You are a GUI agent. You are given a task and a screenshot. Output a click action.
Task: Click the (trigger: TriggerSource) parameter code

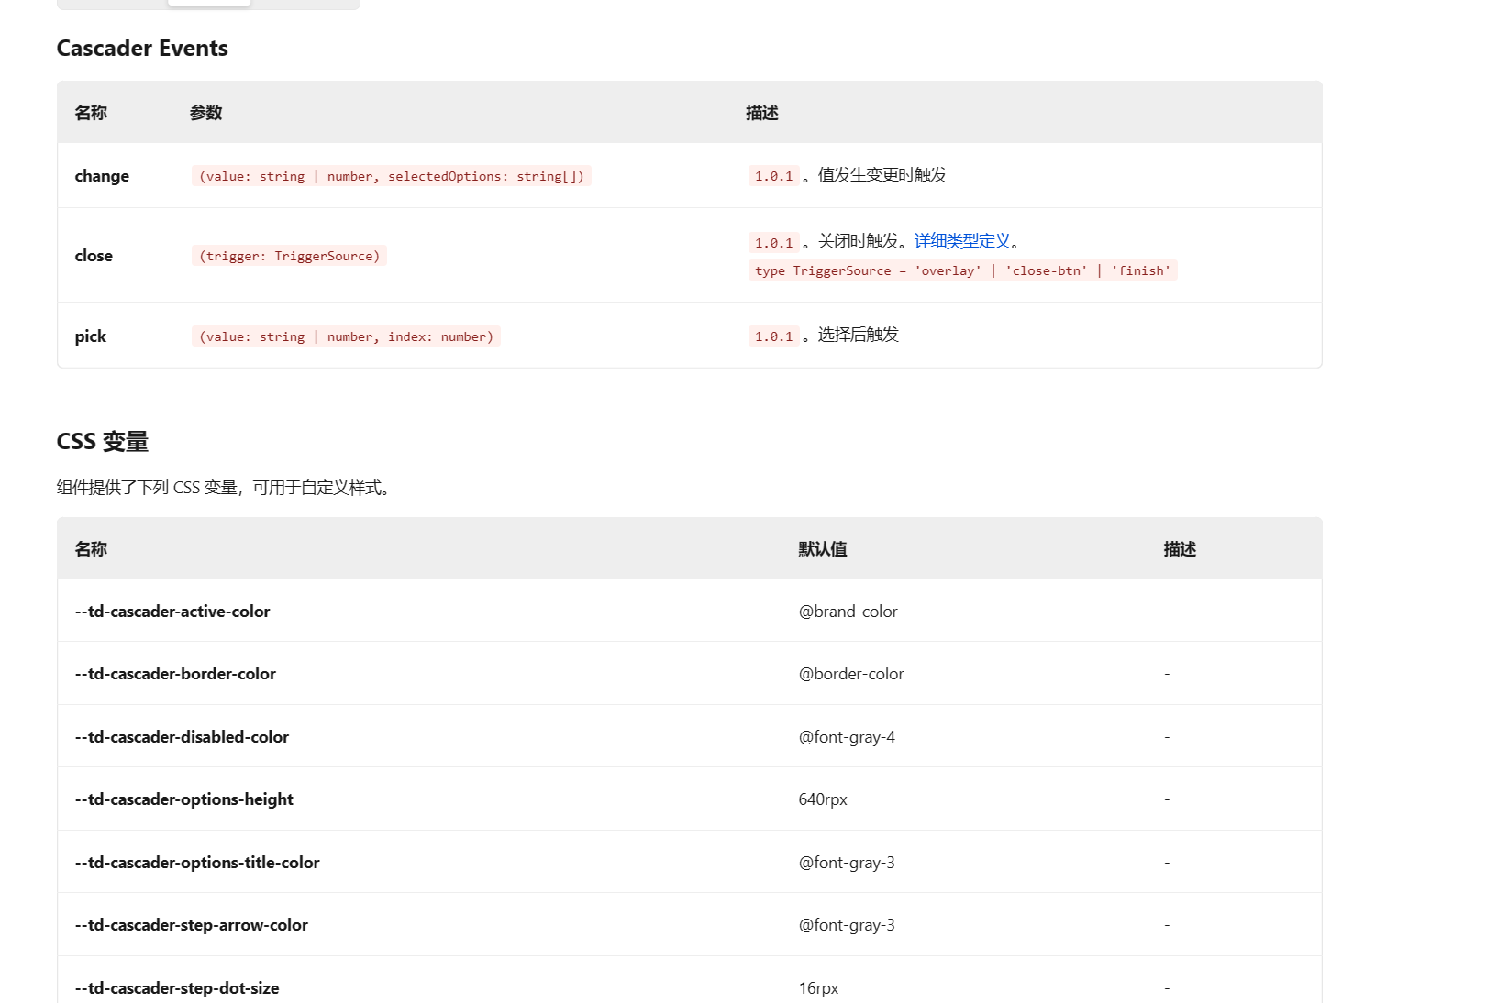(289, 256)
